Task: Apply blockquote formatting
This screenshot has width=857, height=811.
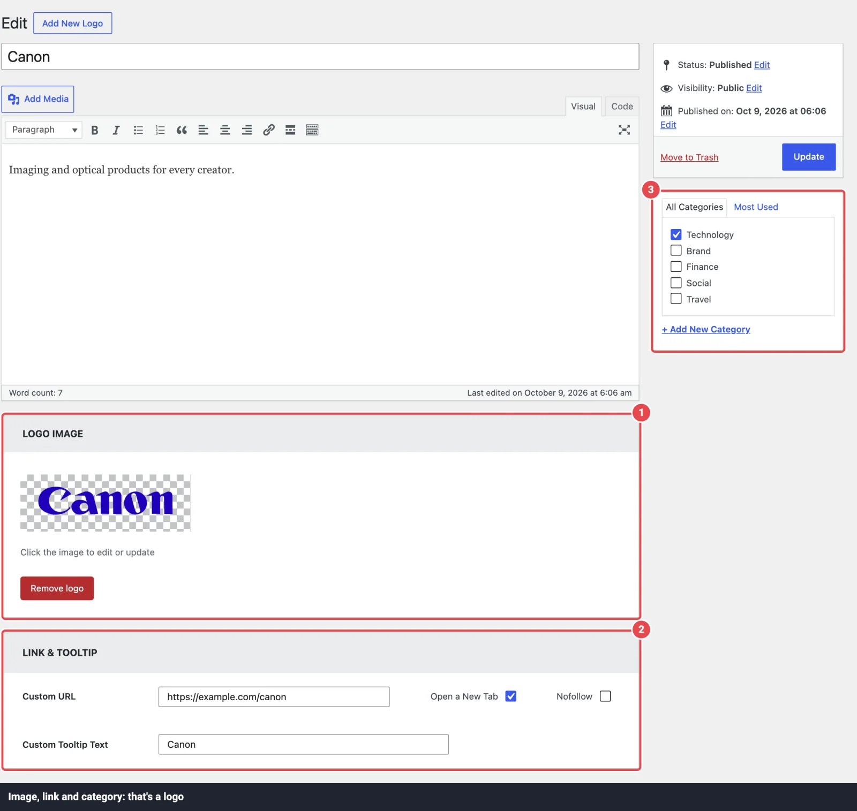Action: coord(182,130)
